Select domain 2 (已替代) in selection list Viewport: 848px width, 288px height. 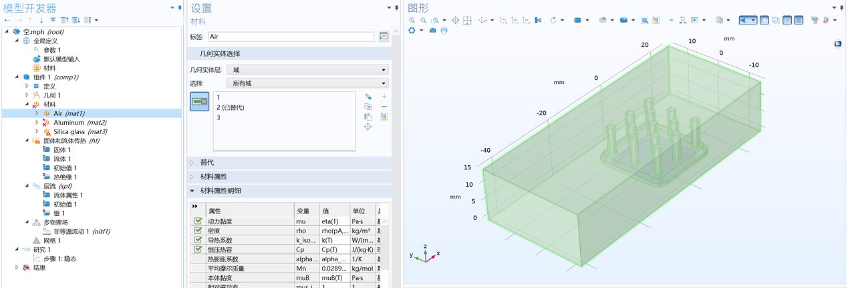click(231, 107)
